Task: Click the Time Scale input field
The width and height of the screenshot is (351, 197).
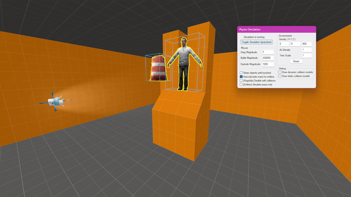Action: (x=306, y=56)
